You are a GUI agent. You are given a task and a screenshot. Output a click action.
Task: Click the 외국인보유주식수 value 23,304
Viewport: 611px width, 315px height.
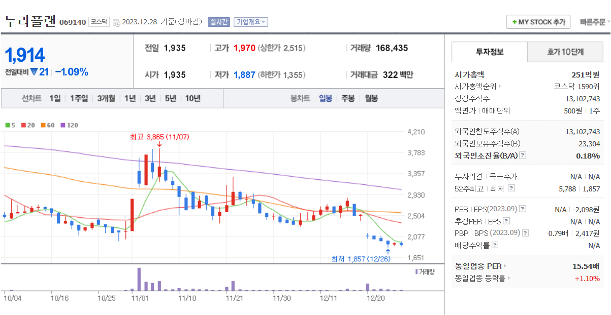589,144
